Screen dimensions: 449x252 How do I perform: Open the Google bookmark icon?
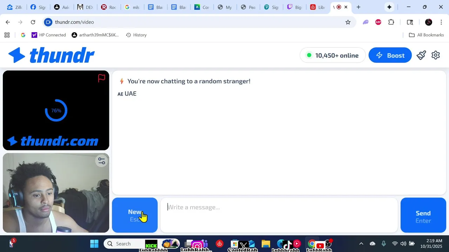[23, 35]
